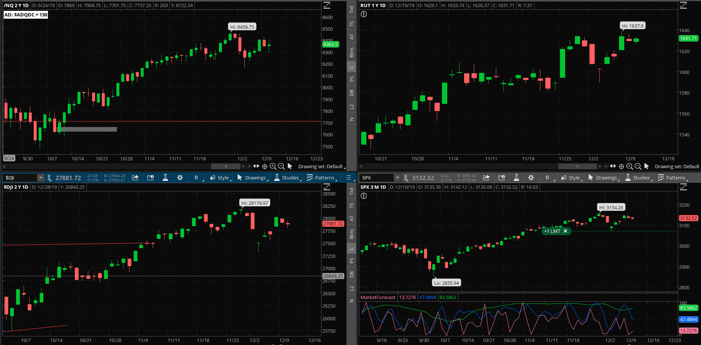Click price axis icon atop $DJI chart
701x345 pixels.
327,187
